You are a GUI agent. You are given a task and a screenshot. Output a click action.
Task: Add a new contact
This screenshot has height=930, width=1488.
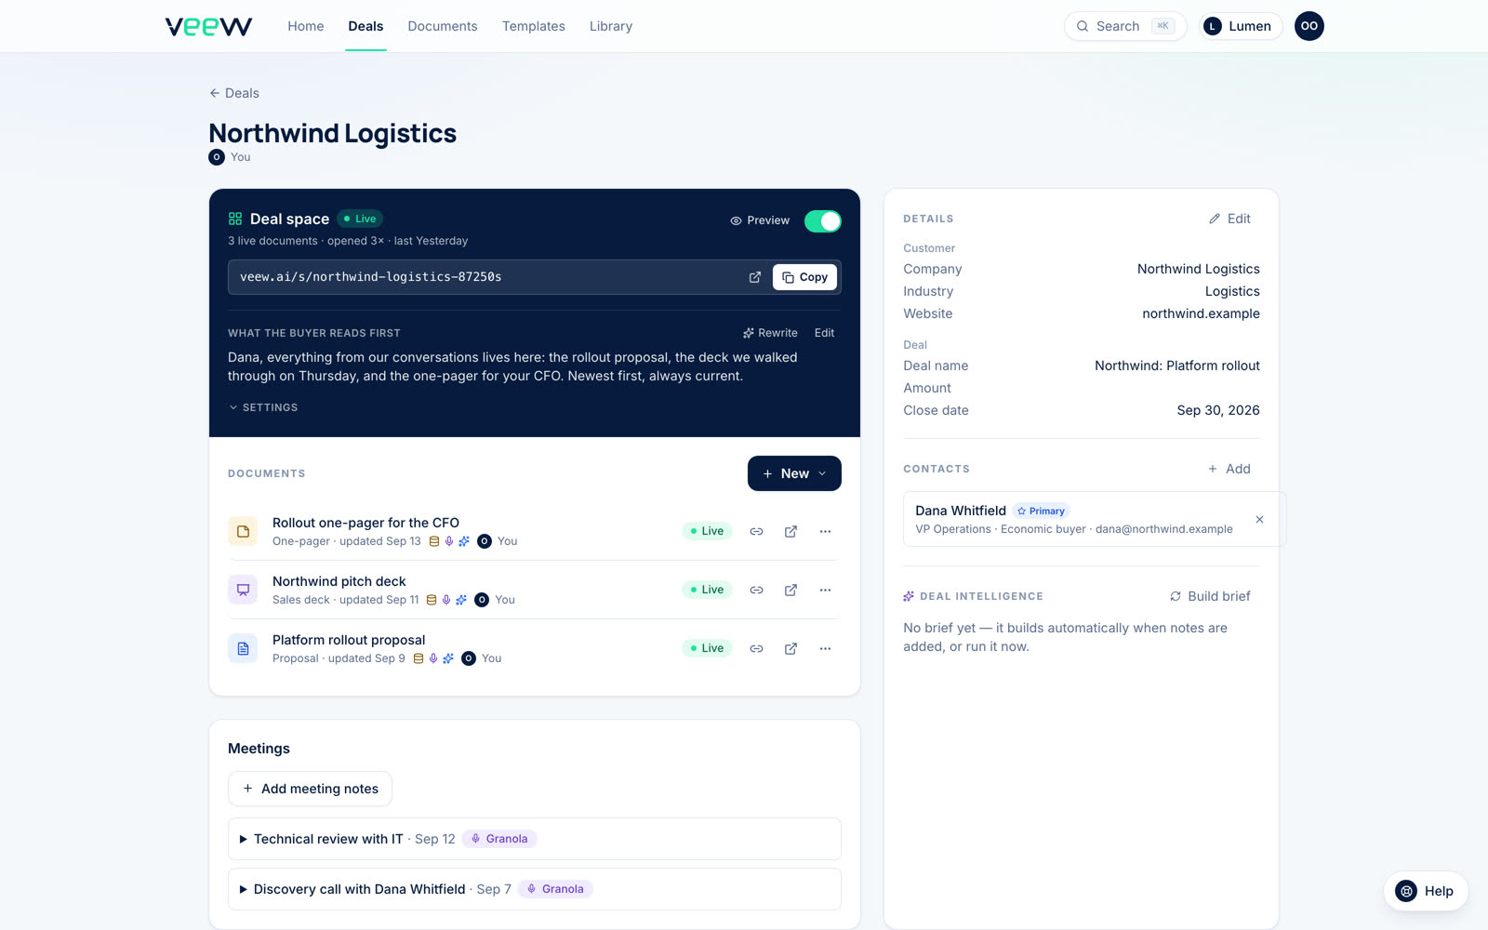[1229, 469]
